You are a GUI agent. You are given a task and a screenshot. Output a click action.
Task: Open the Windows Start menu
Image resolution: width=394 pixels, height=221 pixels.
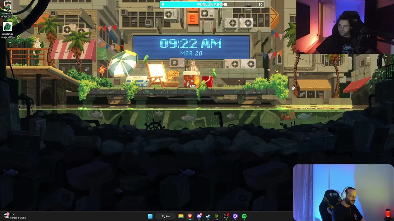pos(150,216)
